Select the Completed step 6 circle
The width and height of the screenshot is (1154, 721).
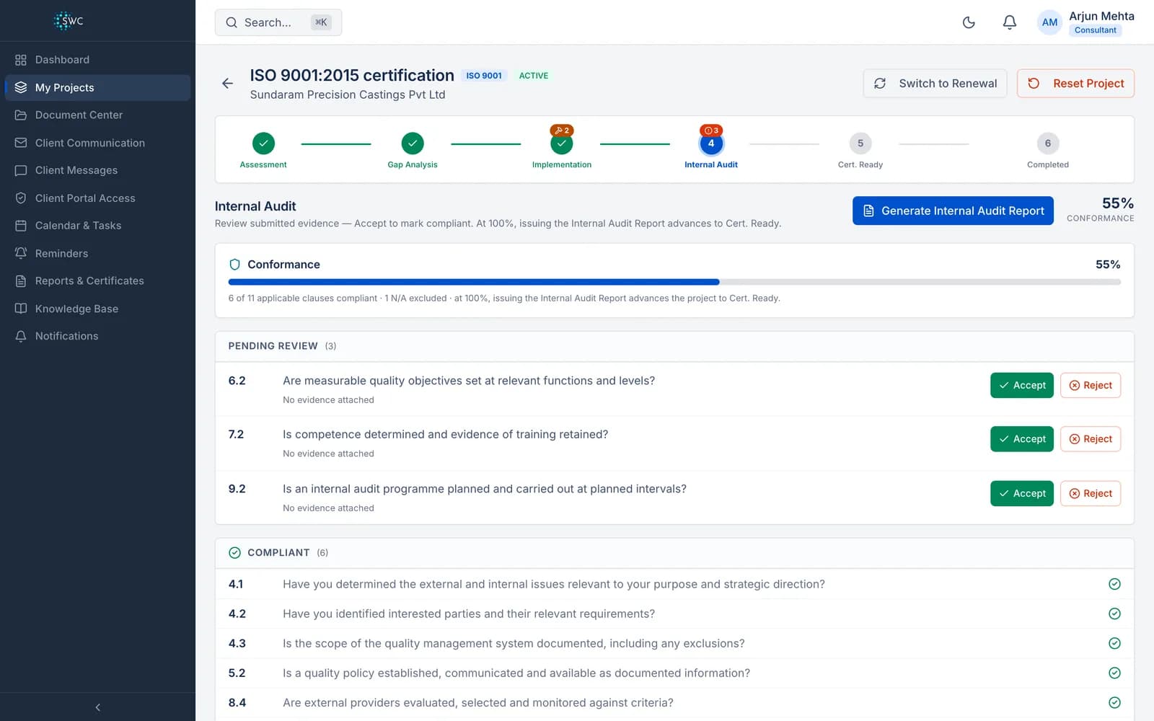coord(1048,143)
